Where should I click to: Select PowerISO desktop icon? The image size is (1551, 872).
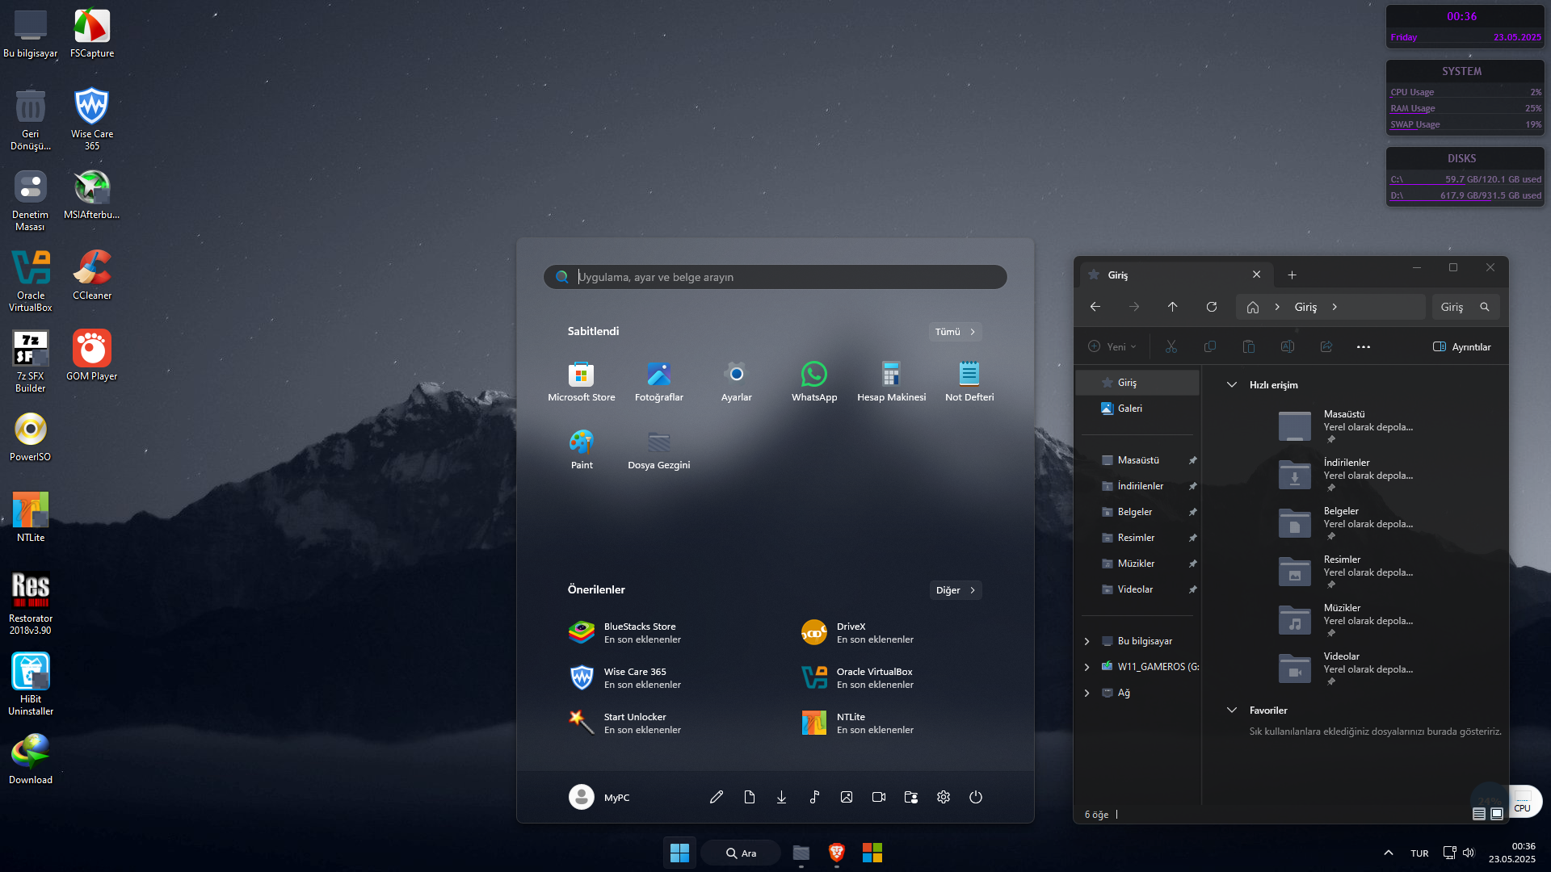(31, 438)
